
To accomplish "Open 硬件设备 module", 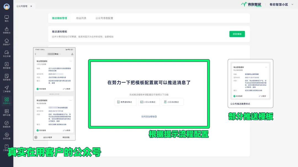I will pyautogui.click(x=7, y=113).
